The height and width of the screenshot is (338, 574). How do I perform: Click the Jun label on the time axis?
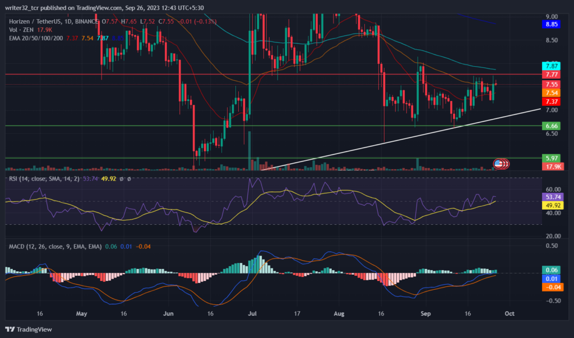click(x=168, y=314)
